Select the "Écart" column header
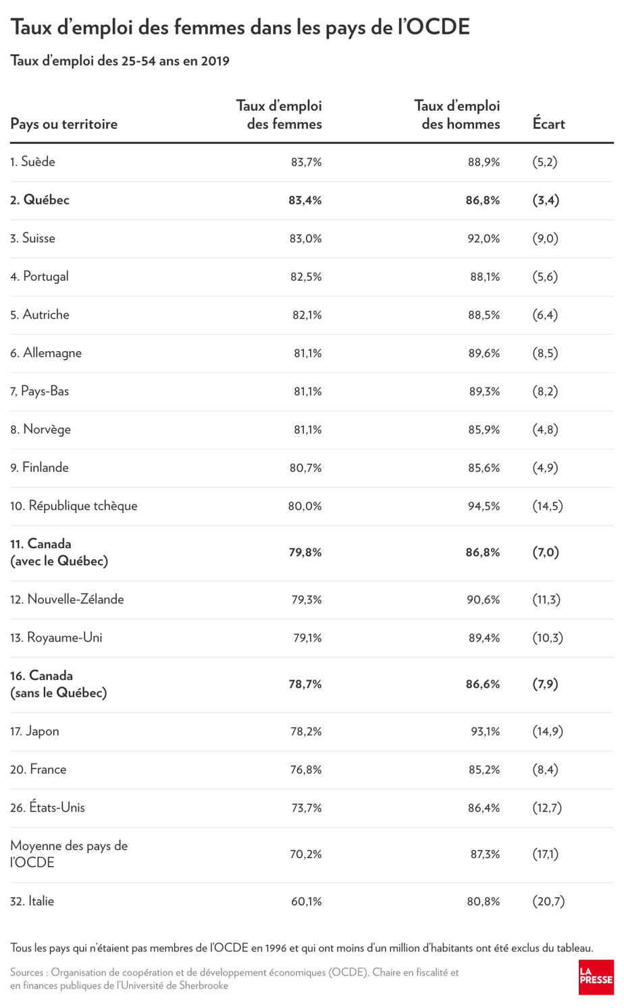The width and height of the screenshot is (624, 1008). [548, 124]
